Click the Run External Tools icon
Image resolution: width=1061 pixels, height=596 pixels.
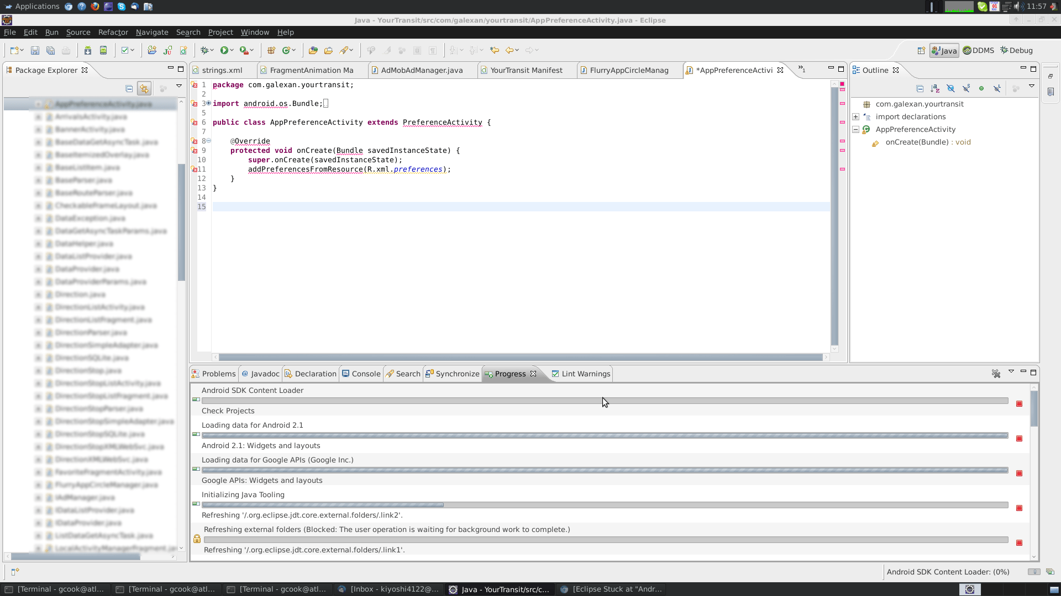(x=244, y=51)
